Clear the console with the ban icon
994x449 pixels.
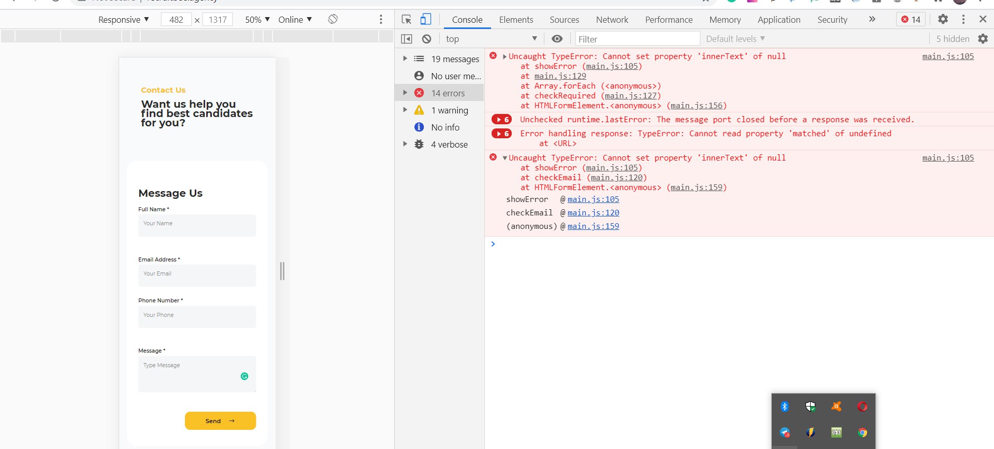pos(426,39)
